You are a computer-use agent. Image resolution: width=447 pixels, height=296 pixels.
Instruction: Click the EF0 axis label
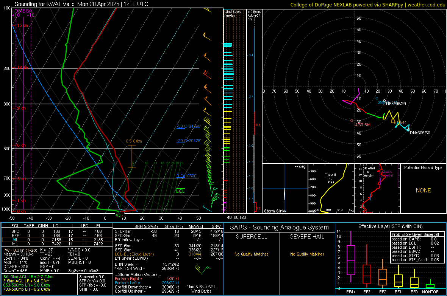pyautogui.click(x=414, y=292)
